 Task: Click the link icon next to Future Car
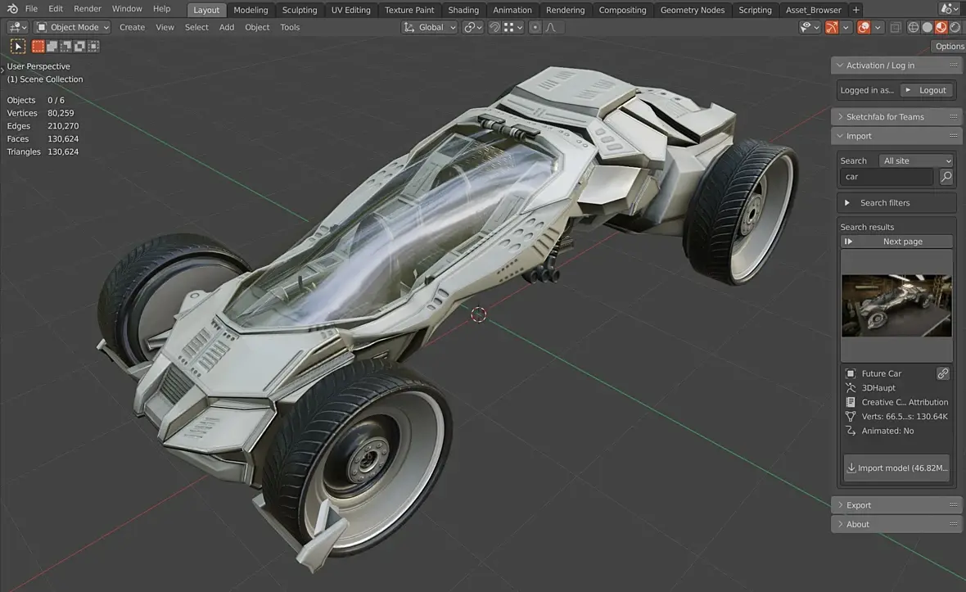[942, 373]
